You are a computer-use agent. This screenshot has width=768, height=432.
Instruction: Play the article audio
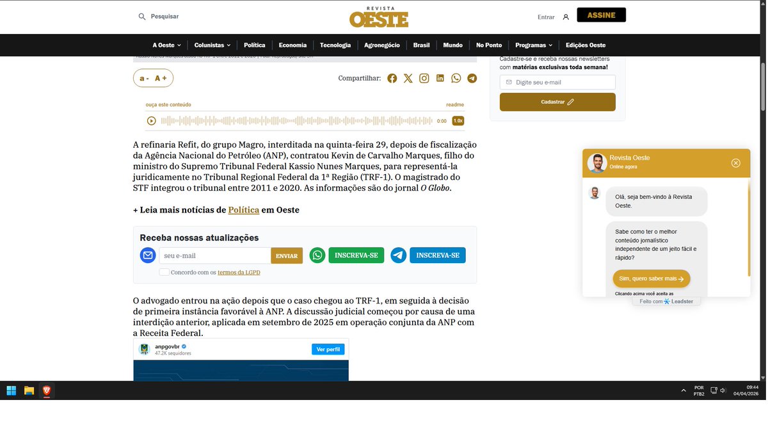click(x=152, y=120)
